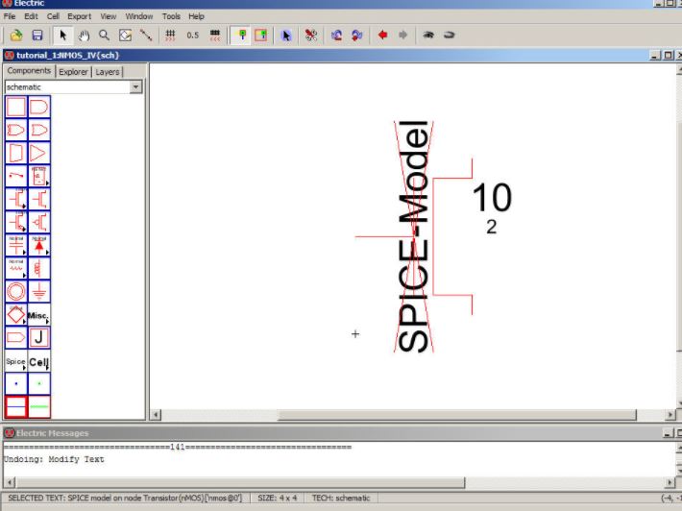Screen dimensions: 682x511
Task: Place a ground symbol component
Action: pyautogui.click(x=39, y=291)
